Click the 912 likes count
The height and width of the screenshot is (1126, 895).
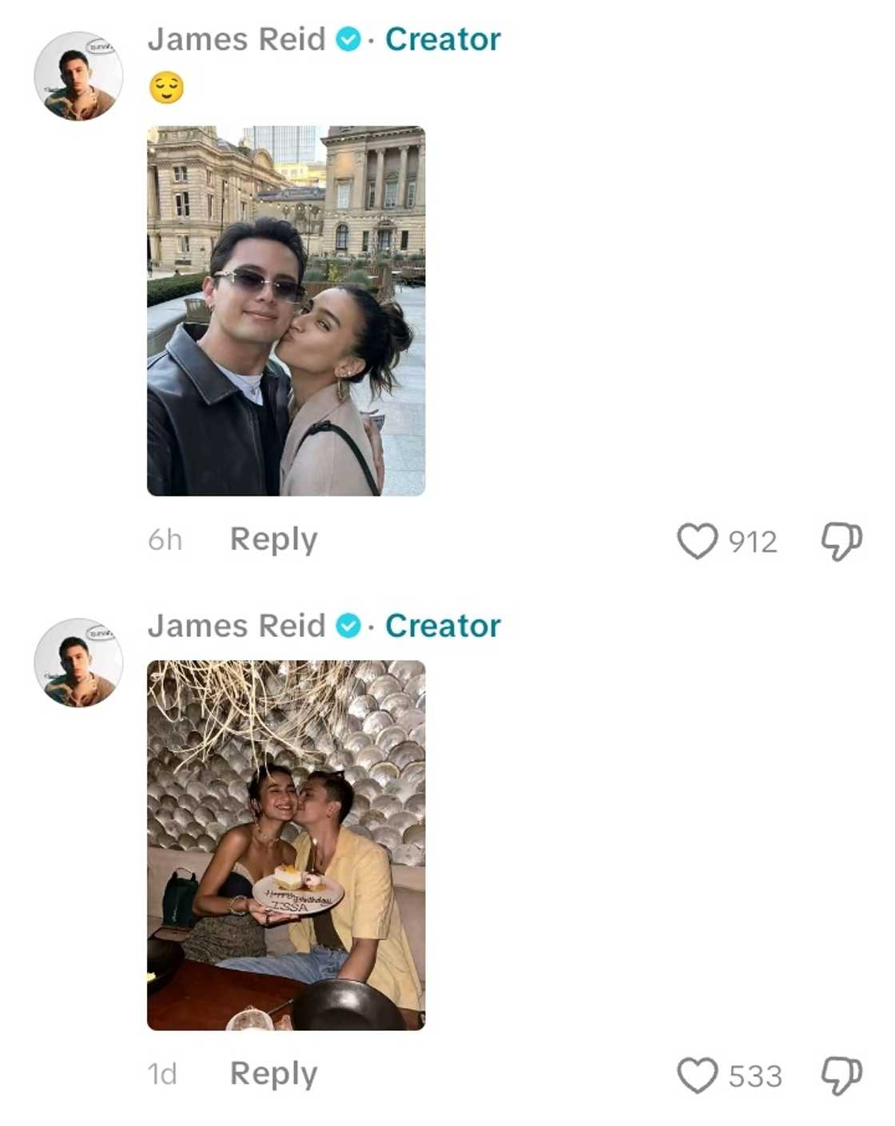(x=753, y=542)
